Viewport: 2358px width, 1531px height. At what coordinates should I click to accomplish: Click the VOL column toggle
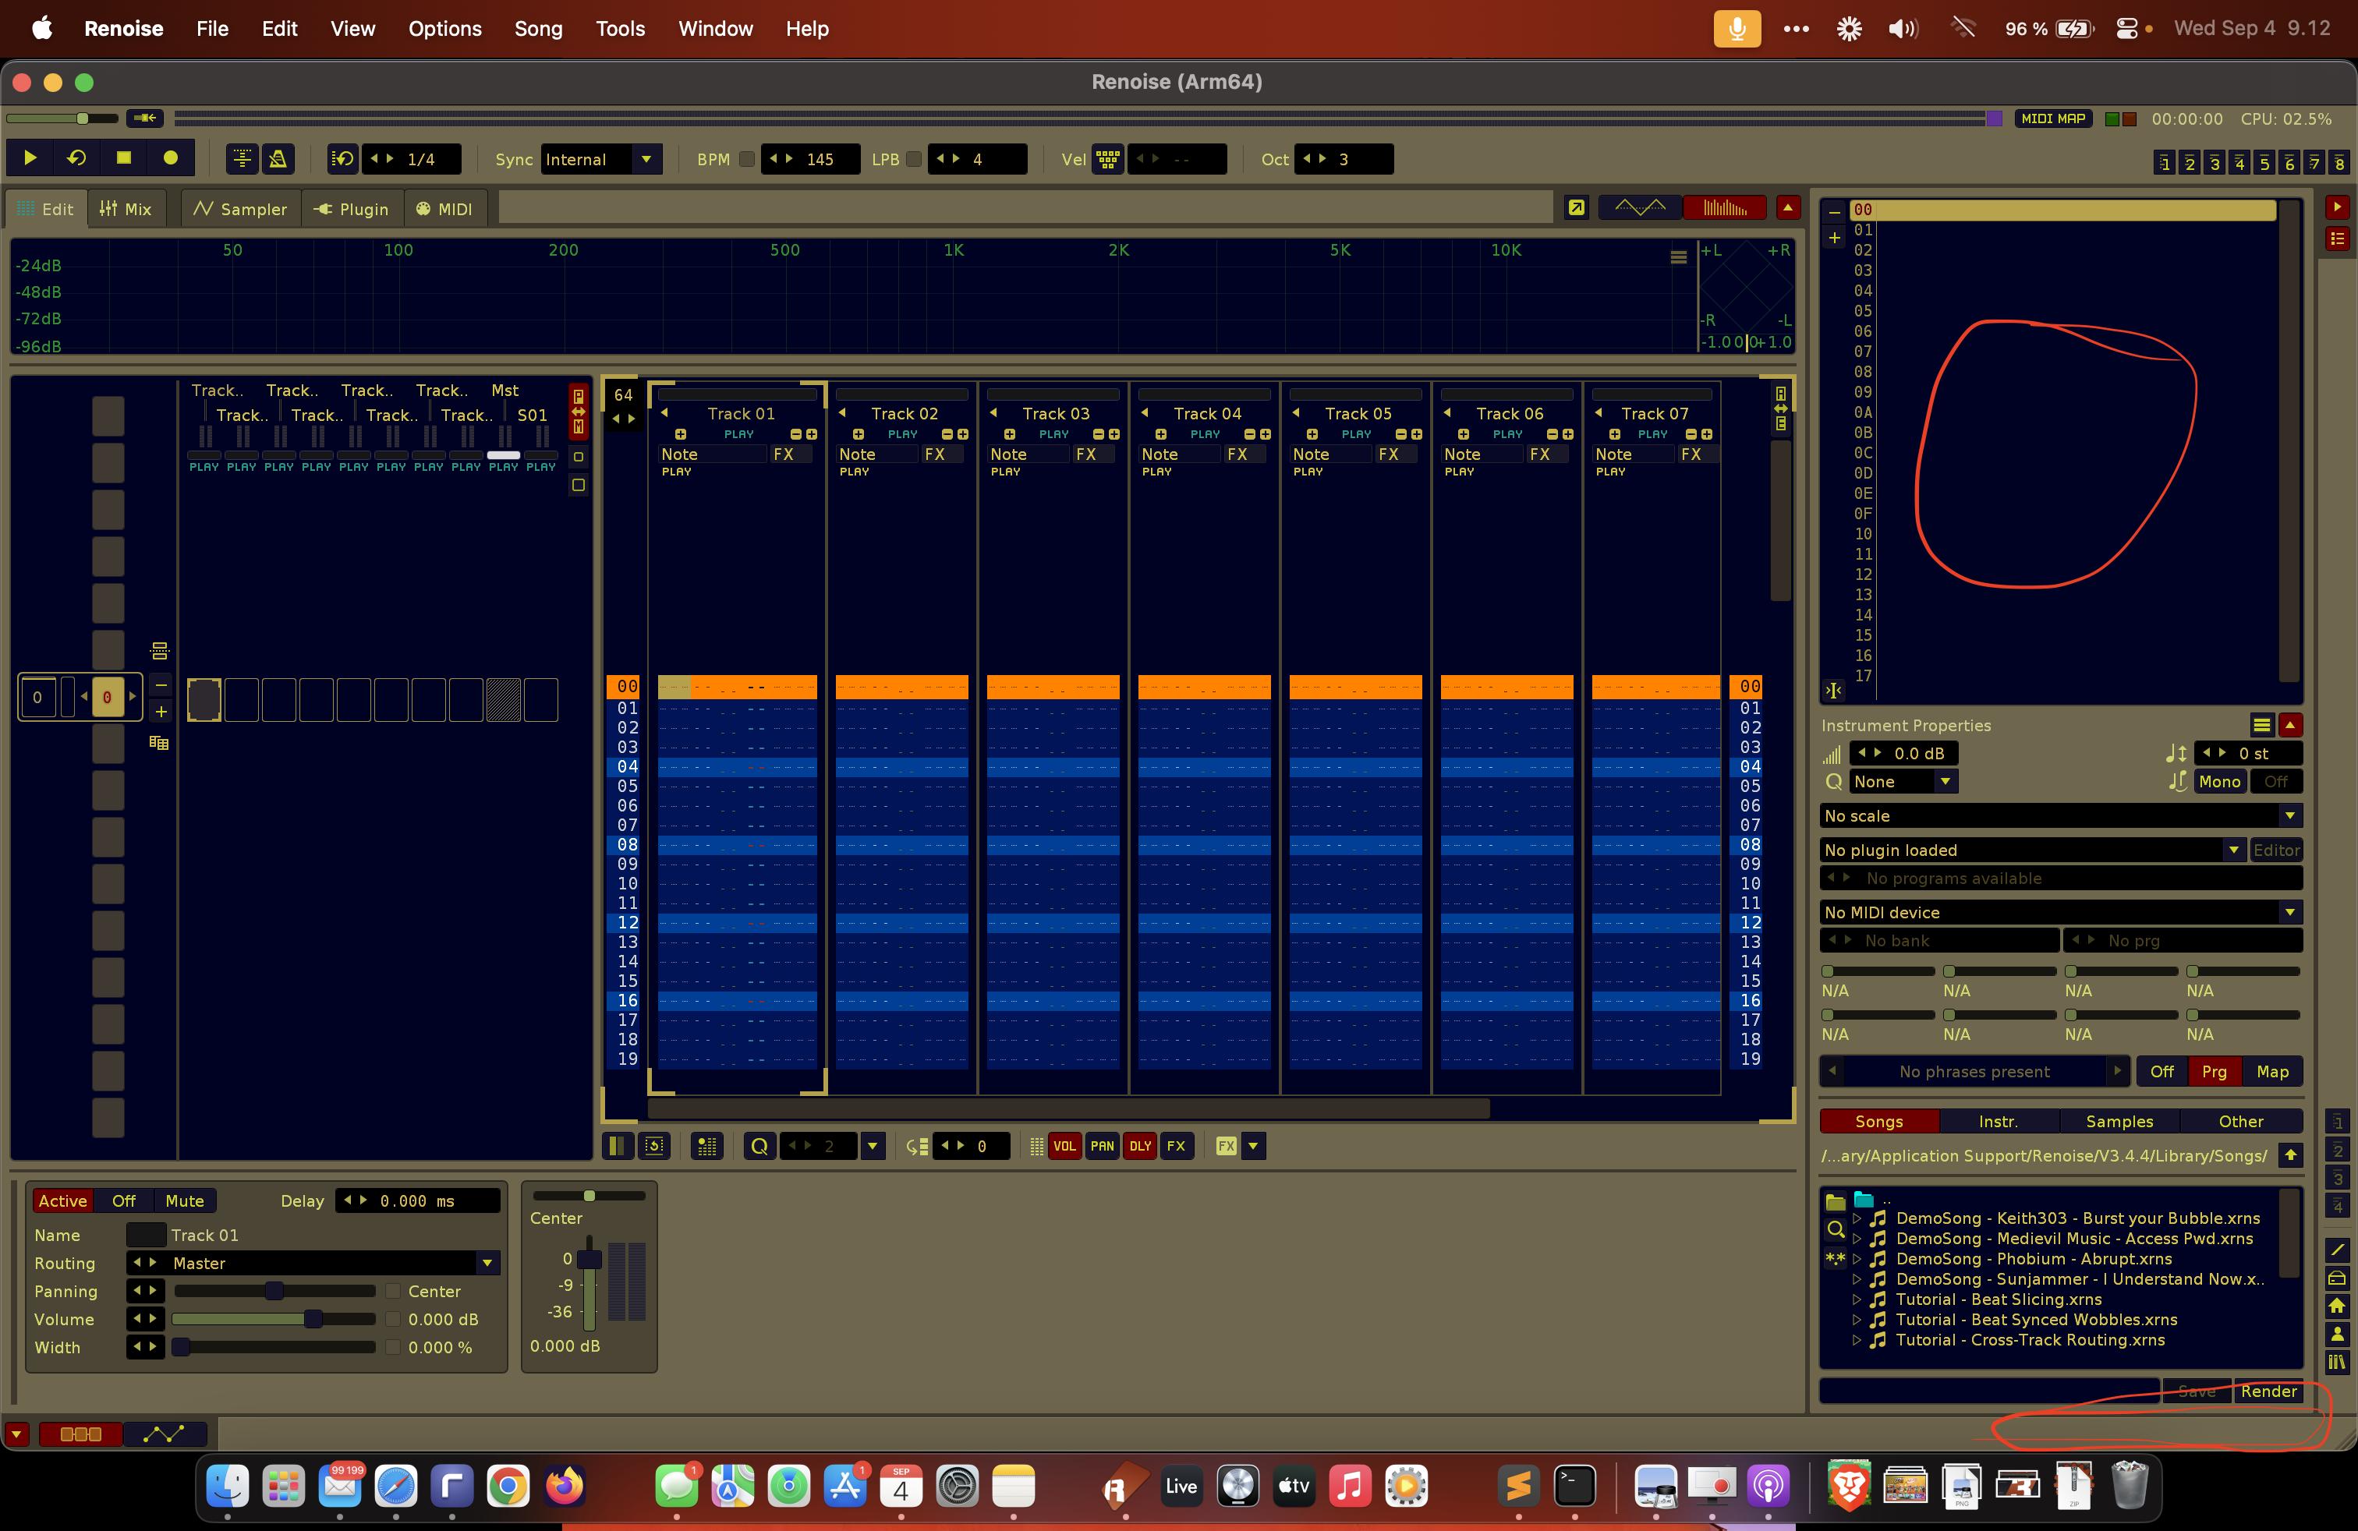tap(1064, 1147)
